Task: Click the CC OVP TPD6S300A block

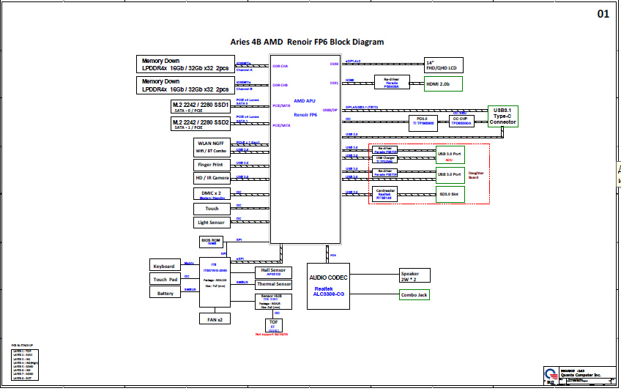Action: tap(461, 122)
